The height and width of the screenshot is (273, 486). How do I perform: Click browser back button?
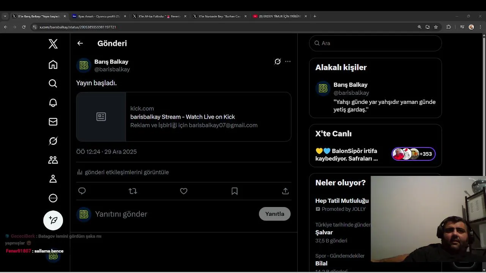(5, 27)
